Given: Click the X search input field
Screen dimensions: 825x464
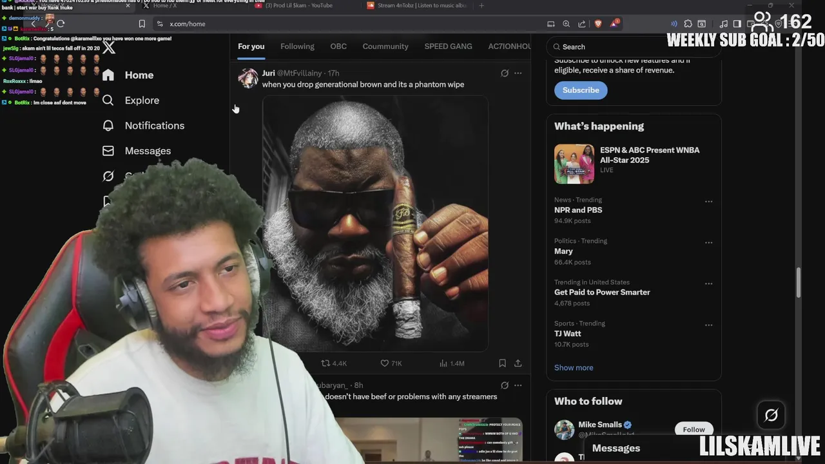Looking at the screenshot, I should pos(634,46).
